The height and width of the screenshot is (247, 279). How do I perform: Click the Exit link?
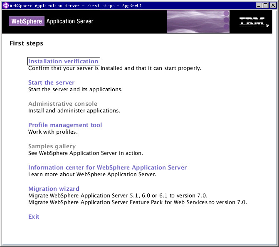pyautogui.click(x=34, y=217)
